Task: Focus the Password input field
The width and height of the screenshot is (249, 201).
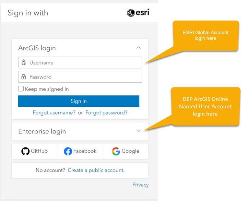Action: coord(80,77)
